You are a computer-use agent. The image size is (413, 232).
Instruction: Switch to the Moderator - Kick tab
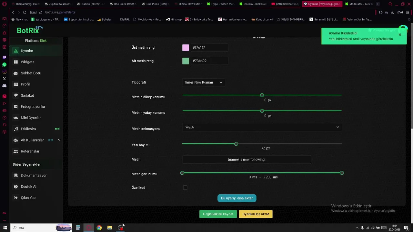tap(358, 4)
